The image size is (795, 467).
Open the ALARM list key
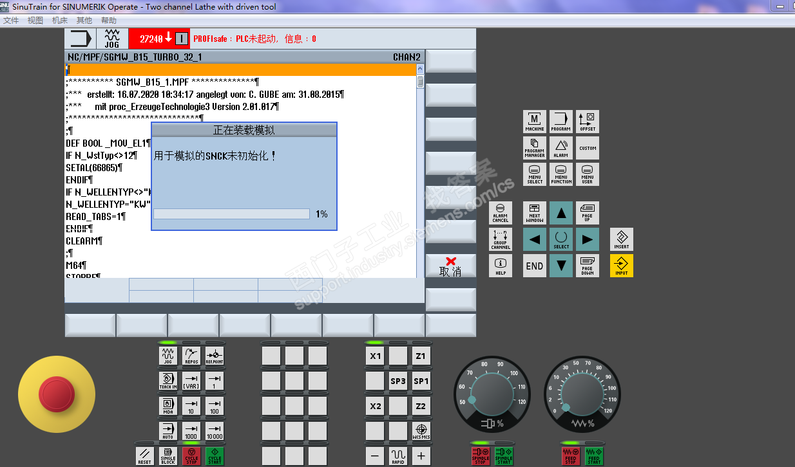click(x=561, y=148)
